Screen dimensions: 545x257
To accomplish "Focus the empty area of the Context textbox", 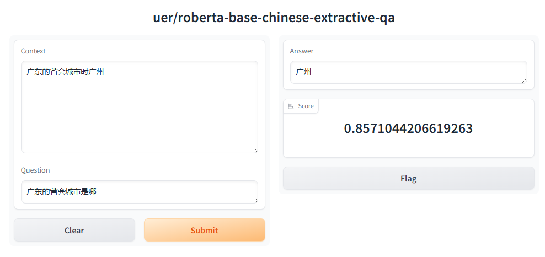I will tap(139, 116).
